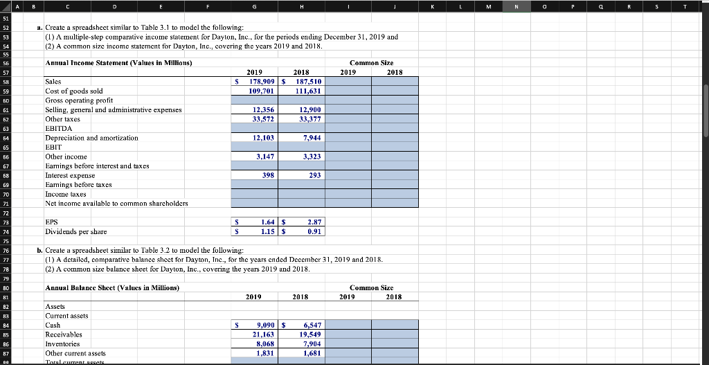Image resolution: width=709 pixels, height=365 pixels.
Task: Select row 58 header
Action: point(6,82)
